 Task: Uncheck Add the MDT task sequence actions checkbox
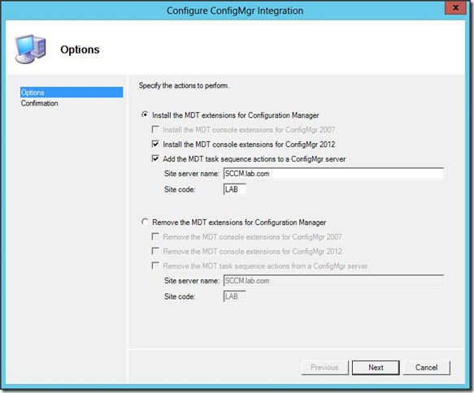coord(155,159)
